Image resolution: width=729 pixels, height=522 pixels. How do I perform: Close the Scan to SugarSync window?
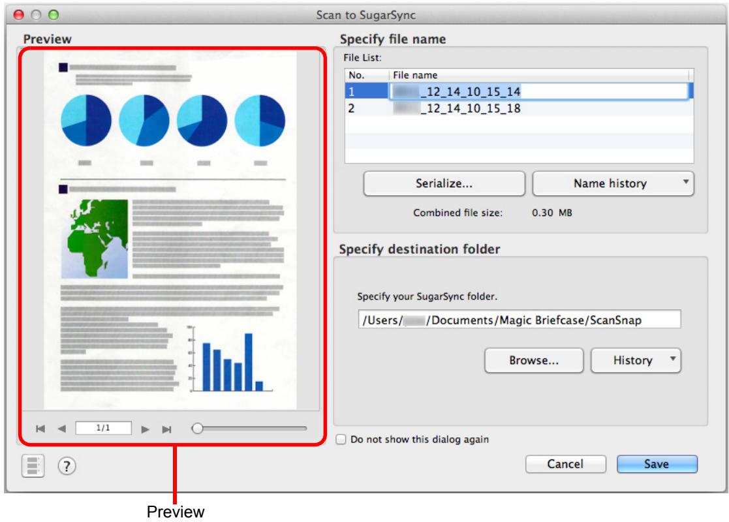(x=18, y=15)
